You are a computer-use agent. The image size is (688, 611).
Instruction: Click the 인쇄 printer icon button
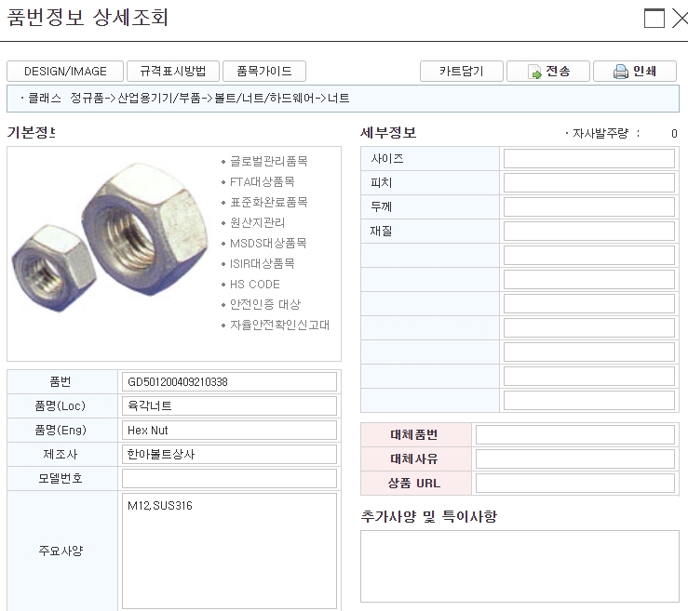tap(636, 72)
